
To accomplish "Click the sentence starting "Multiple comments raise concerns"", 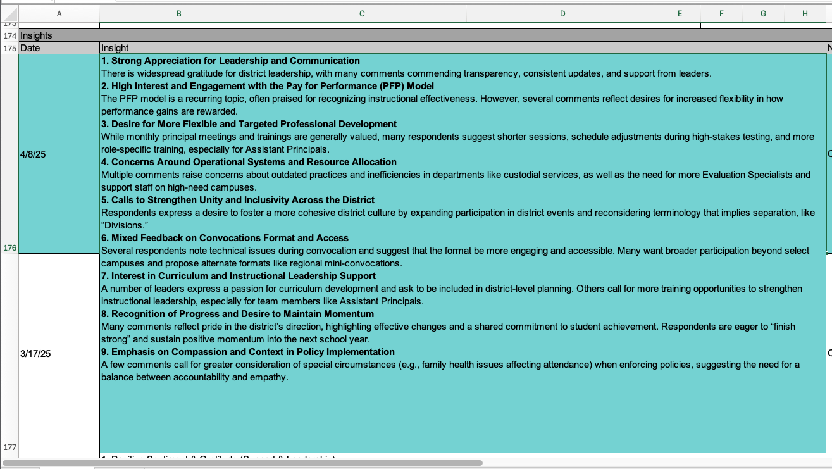I will pyautogui.click(x=456, y=181).
